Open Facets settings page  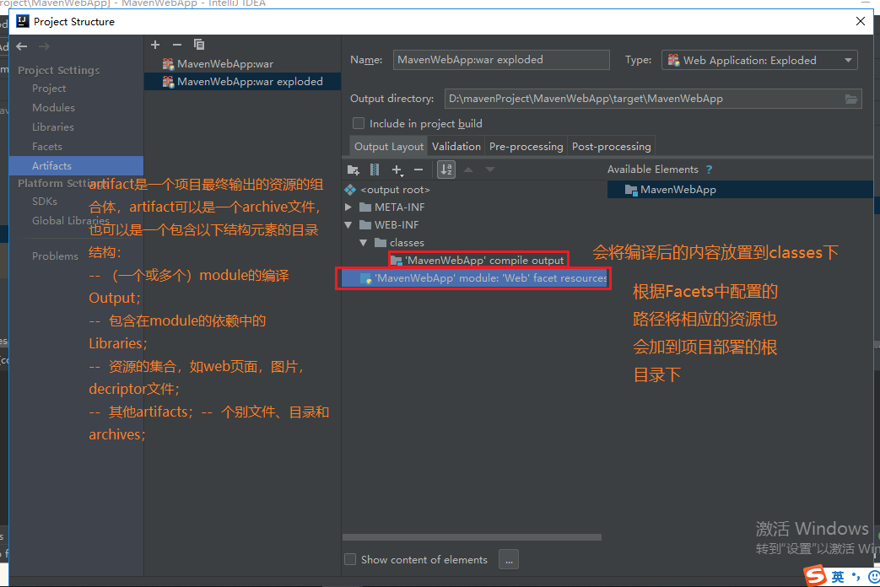click(47, 147)
